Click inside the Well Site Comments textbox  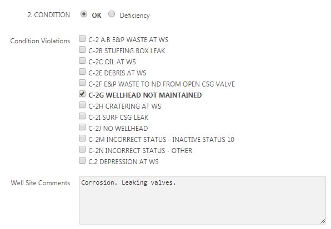point(203,200)
